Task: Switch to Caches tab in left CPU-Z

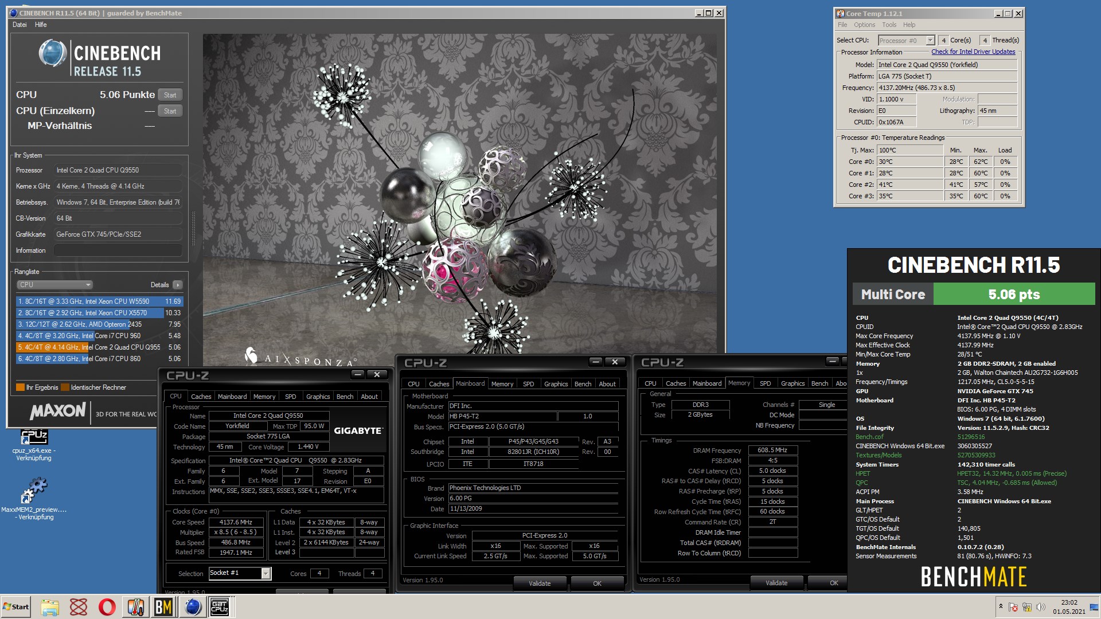Action: click(201, 397)
